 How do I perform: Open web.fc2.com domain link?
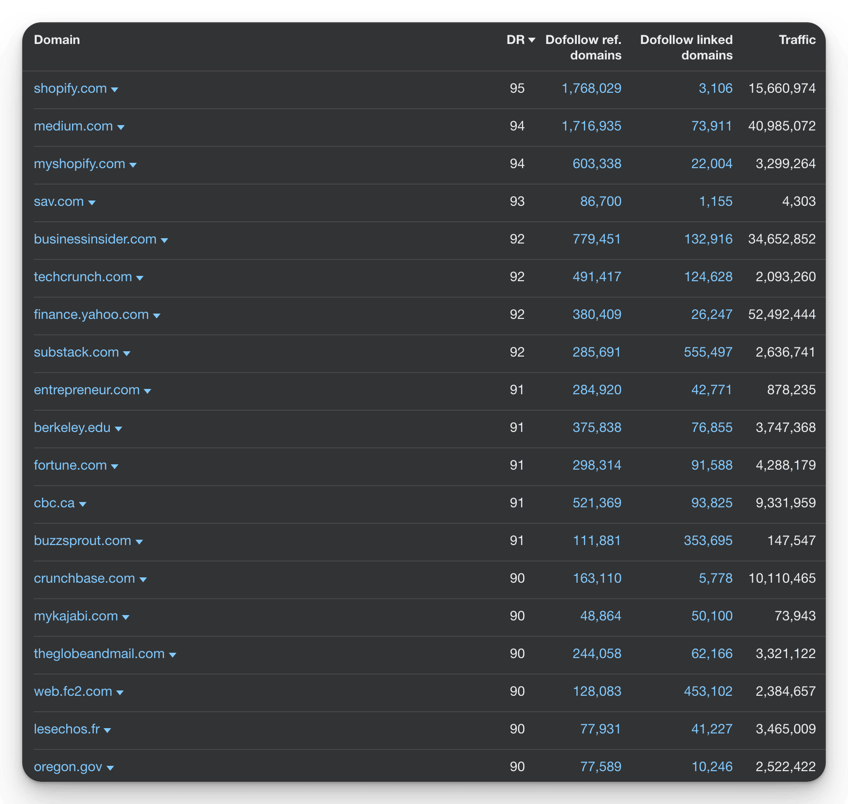[x=73, y=691]
